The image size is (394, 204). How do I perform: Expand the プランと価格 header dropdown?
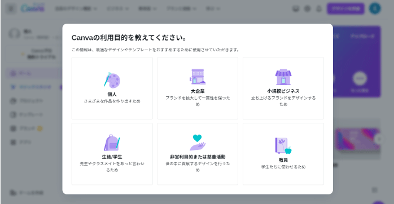click(181, 8)
